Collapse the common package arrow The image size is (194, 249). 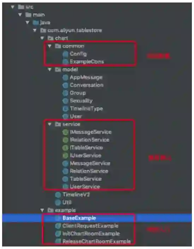pyautogui.click(x=50, y=46)
